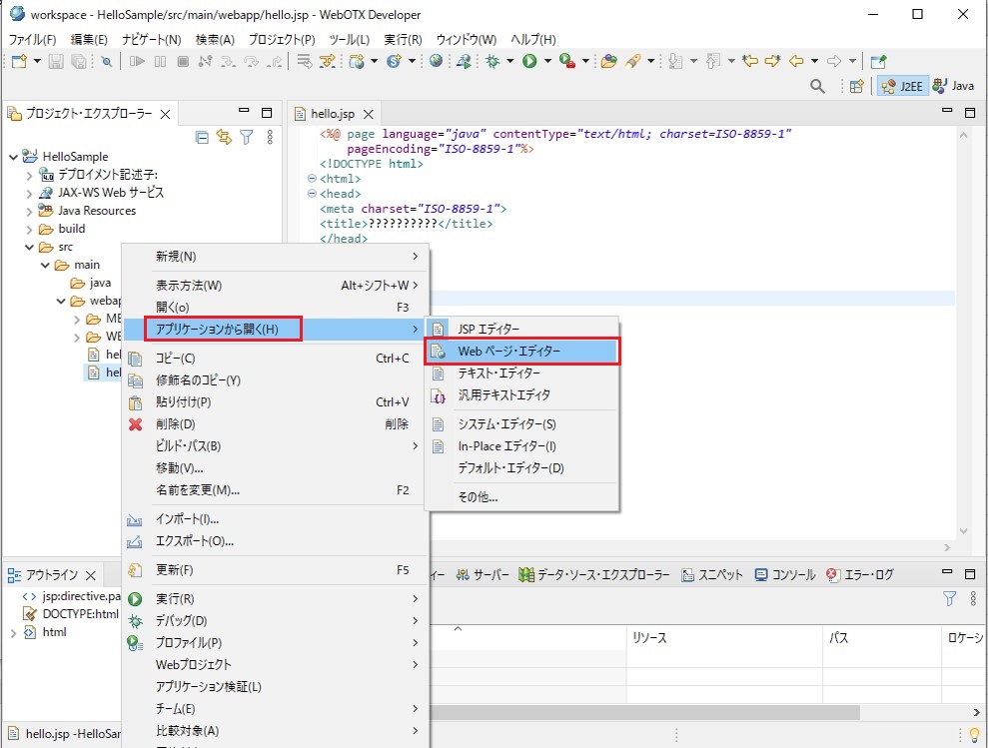Click the Debug bug icon in toolbar
This screenshot has width=988, height=748.
point(493,62)
